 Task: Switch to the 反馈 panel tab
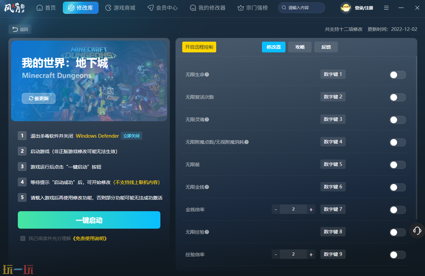(x=326, y=47)
